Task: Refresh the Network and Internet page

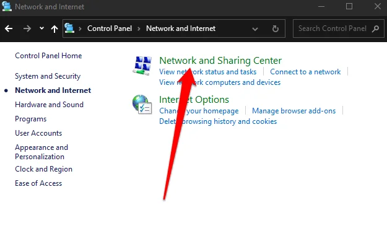Action: click(x=275, y=28)
